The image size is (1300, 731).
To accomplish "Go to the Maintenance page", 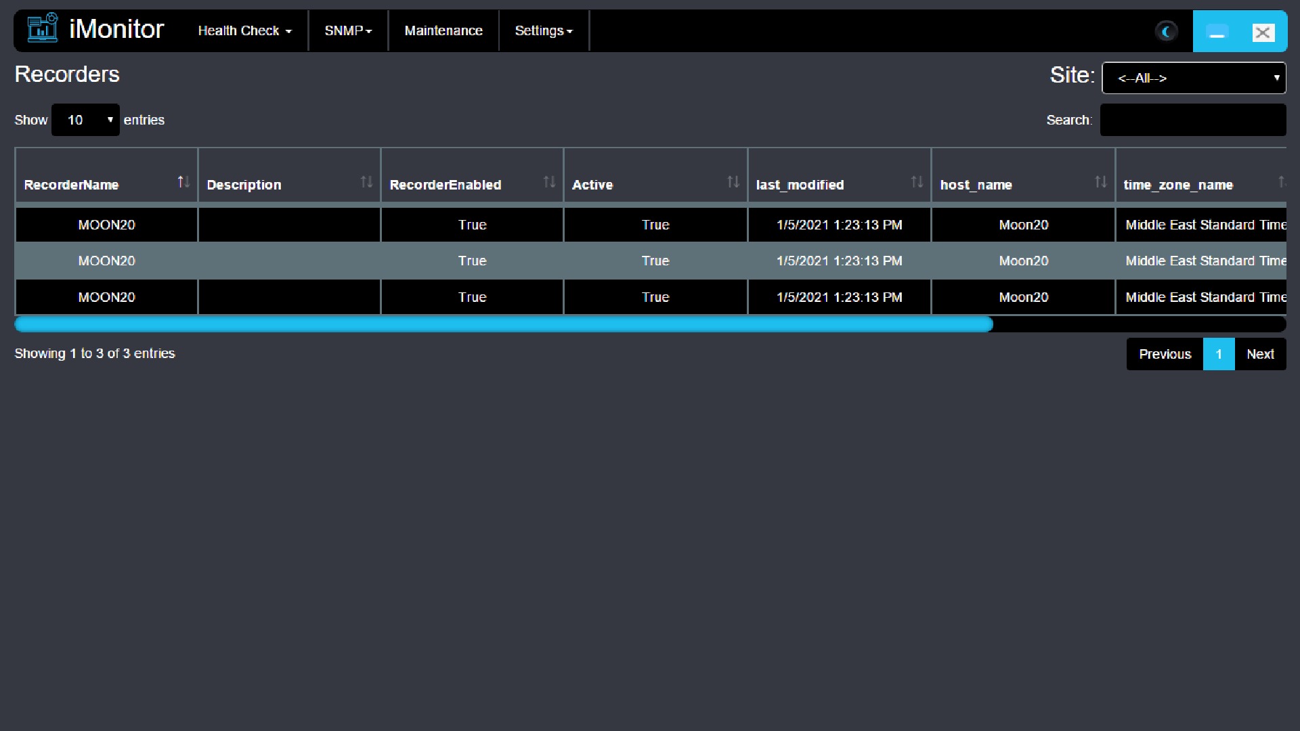I will point(443,30).
